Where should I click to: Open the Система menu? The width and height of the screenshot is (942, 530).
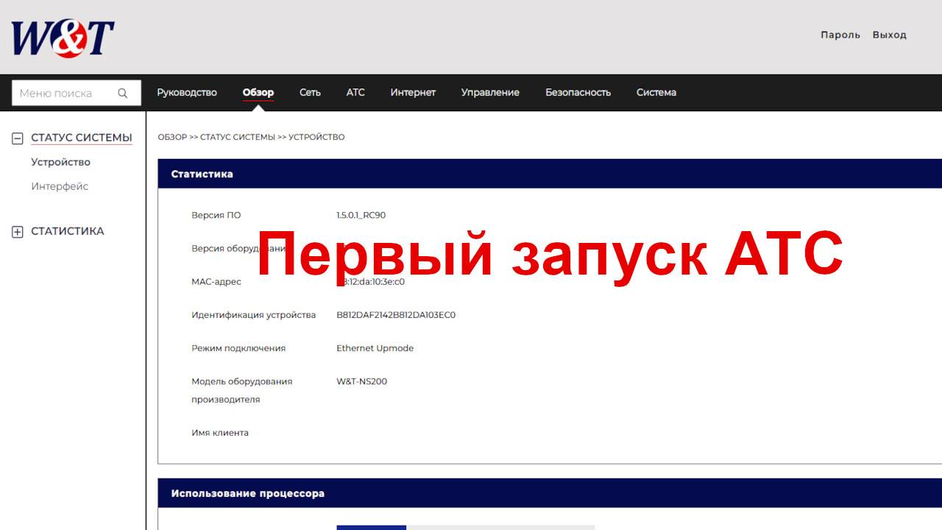[x=656, y=93]
